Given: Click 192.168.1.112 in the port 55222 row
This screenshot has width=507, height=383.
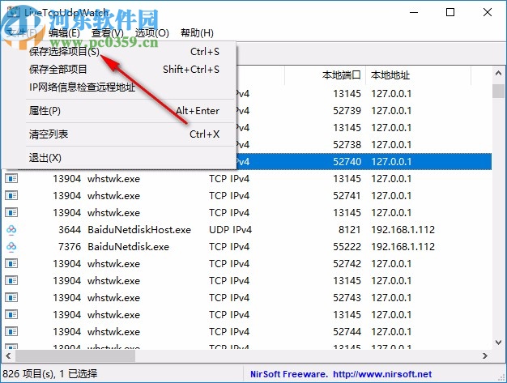Looking at the screenshot, I should pyautogui.click(x=403, y=247).
